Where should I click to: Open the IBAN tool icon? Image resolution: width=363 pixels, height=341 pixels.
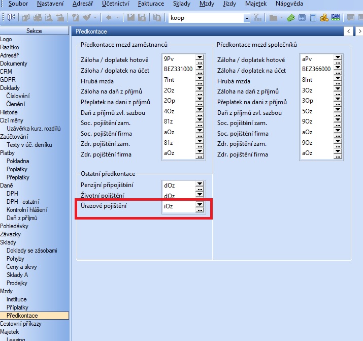click(x=335, y=18)
